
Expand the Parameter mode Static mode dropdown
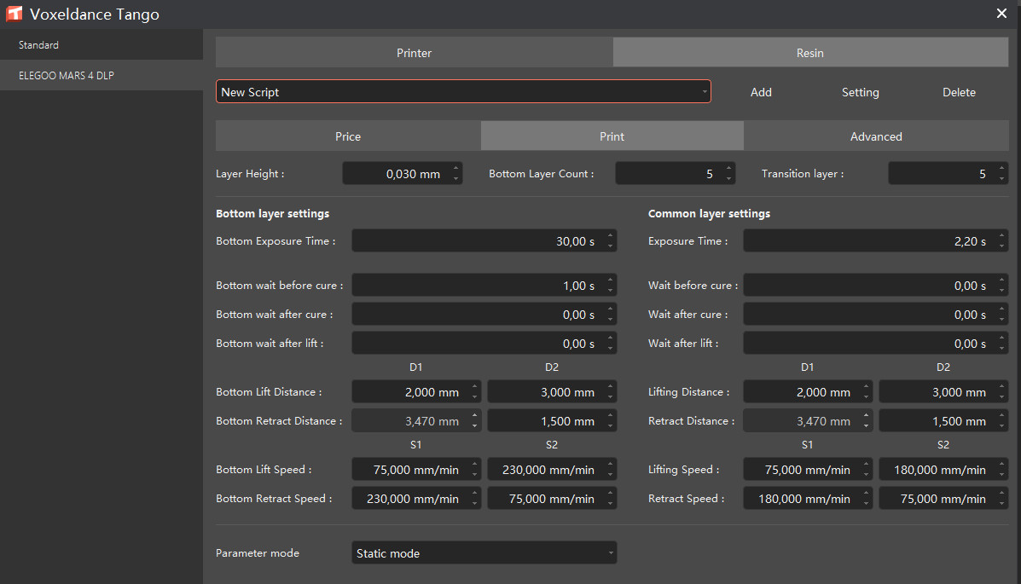tap(484, 553)
